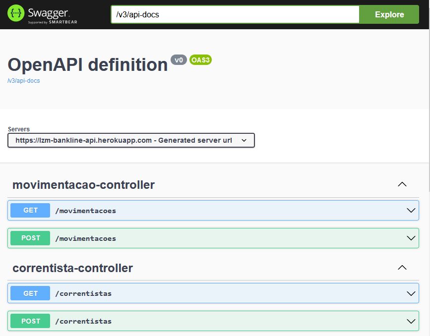Screen dimensions: 430x336
Task: Click the OAS3 badge
Action: coord(200,59)
